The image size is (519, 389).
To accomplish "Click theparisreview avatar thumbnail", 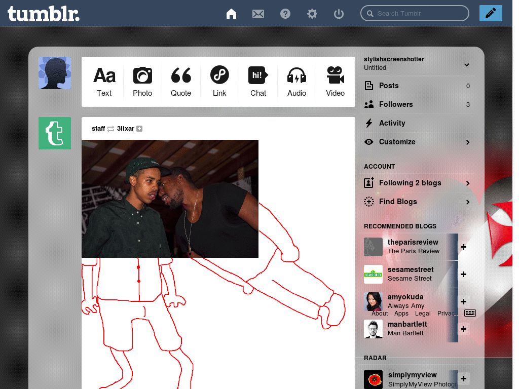I will (373, 247).
